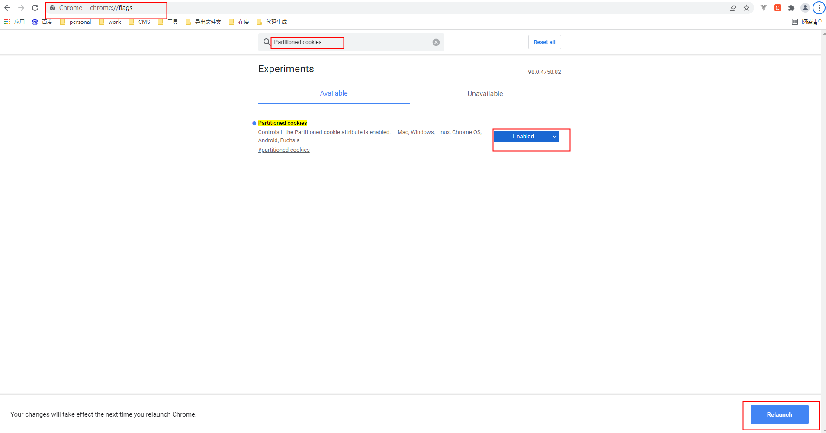Click the Partitioned cookie flag description text

[x=370, y=136]
